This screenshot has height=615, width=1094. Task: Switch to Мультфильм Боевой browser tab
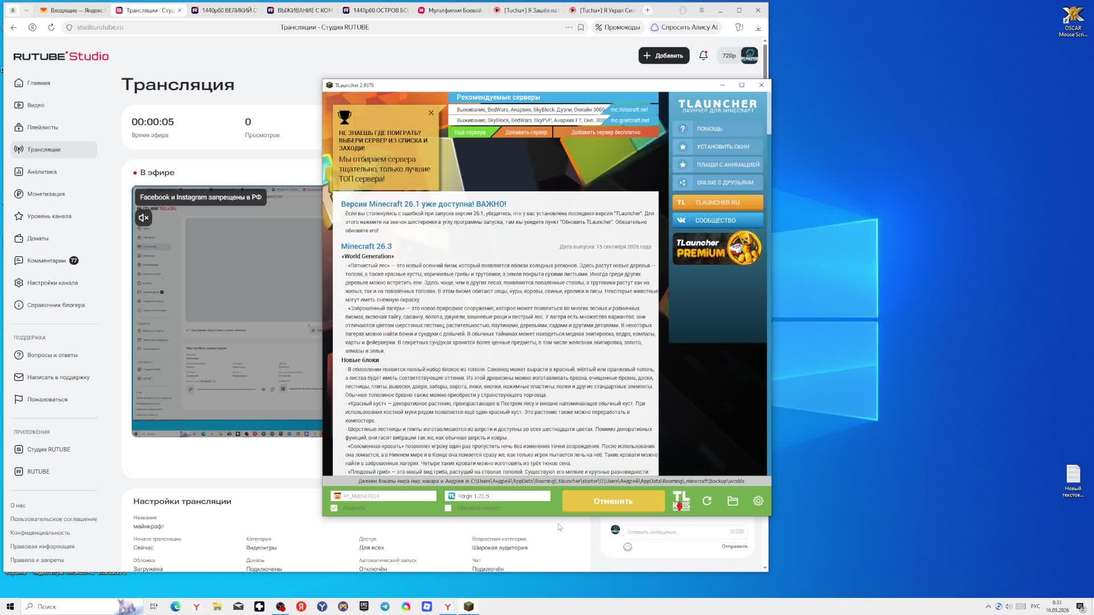pos(451,10)
